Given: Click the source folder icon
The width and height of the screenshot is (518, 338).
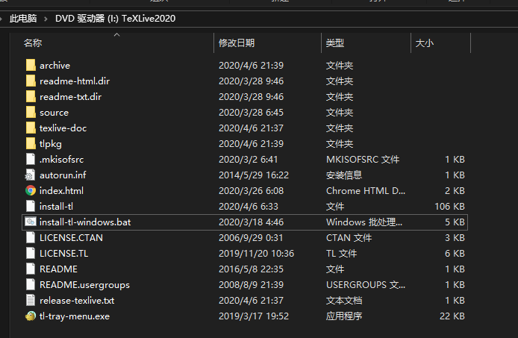Looking at the screenshot, I should [x=31, y=113].
